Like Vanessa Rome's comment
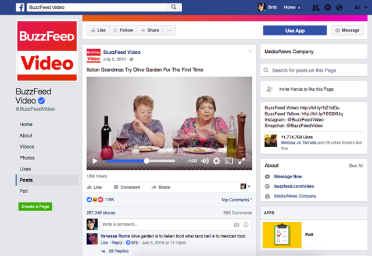The width and height of the screenshot is (372, 256). (104, 243)
